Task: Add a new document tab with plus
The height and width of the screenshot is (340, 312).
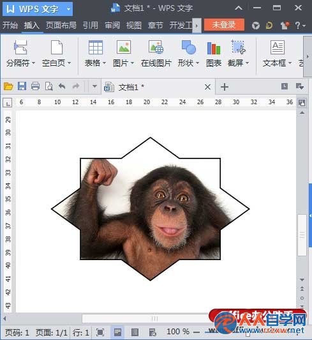Action: [x=225, y=87]
